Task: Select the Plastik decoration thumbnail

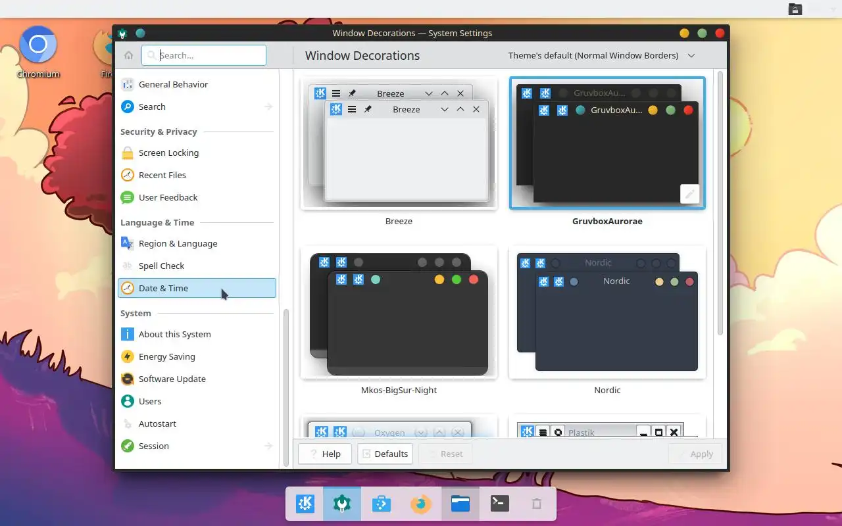Action: click(607, 426)
